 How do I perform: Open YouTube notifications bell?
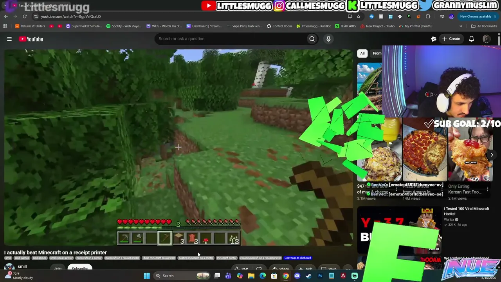472,39
